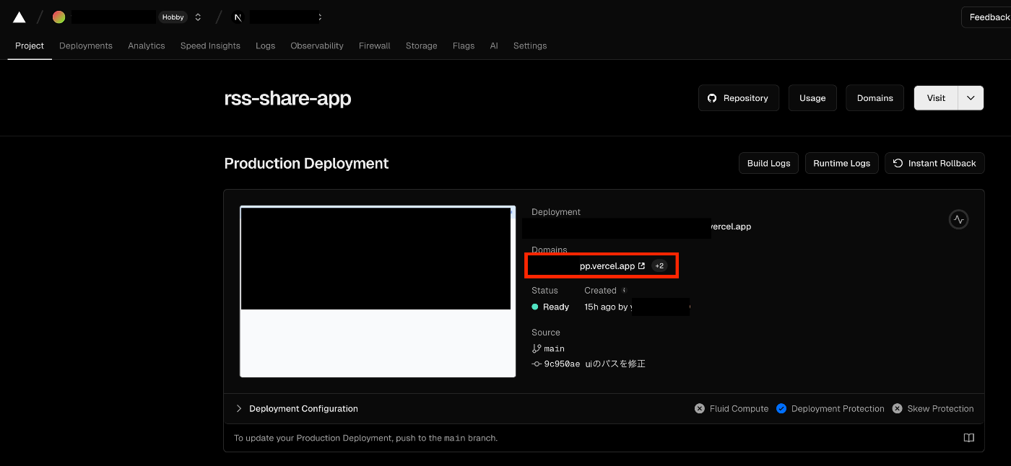The image size is (1011, 466).
Task: Click the Hobby plan badge
Action: [173, 17]
